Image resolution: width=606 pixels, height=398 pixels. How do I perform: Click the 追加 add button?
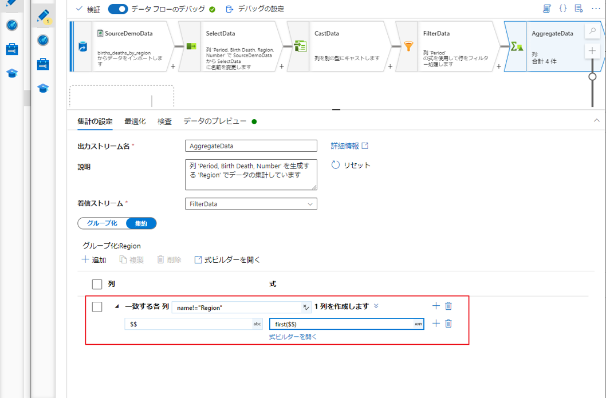(94, 259)
